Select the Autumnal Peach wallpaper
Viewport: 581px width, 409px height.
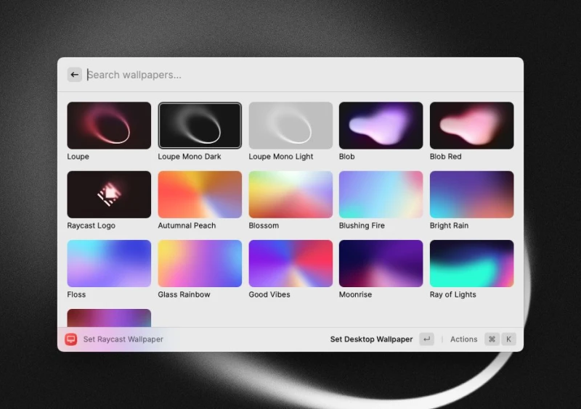(x=200, y=194)
